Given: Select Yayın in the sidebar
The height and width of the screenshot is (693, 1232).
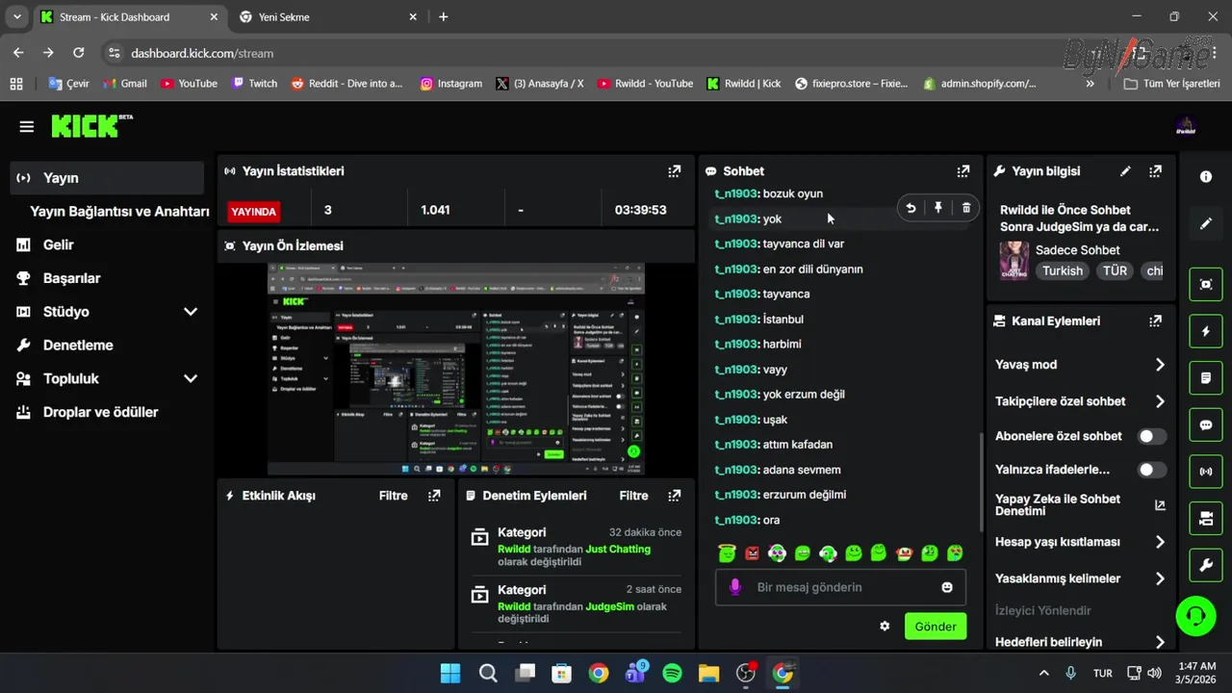Looking at the screenshot, I should pos(107,178).
